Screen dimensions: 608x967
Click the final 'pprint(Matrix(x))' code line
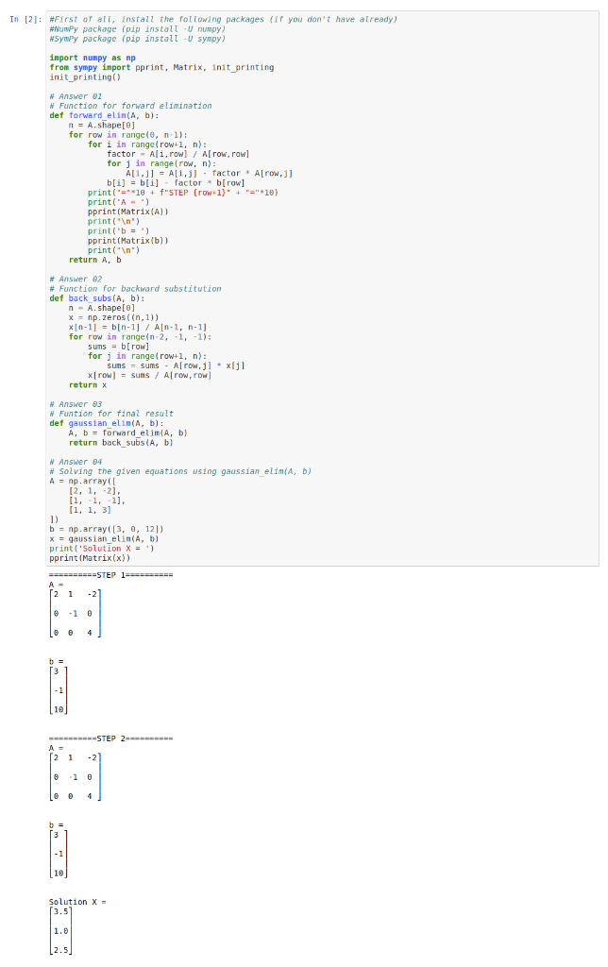coord(90,558)
